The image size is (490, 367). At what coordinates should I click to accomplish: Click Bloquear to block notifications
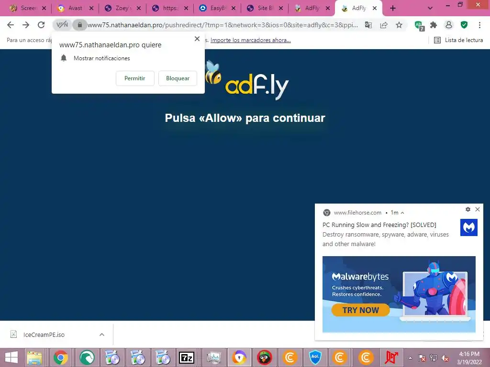[x=178, y=78]
